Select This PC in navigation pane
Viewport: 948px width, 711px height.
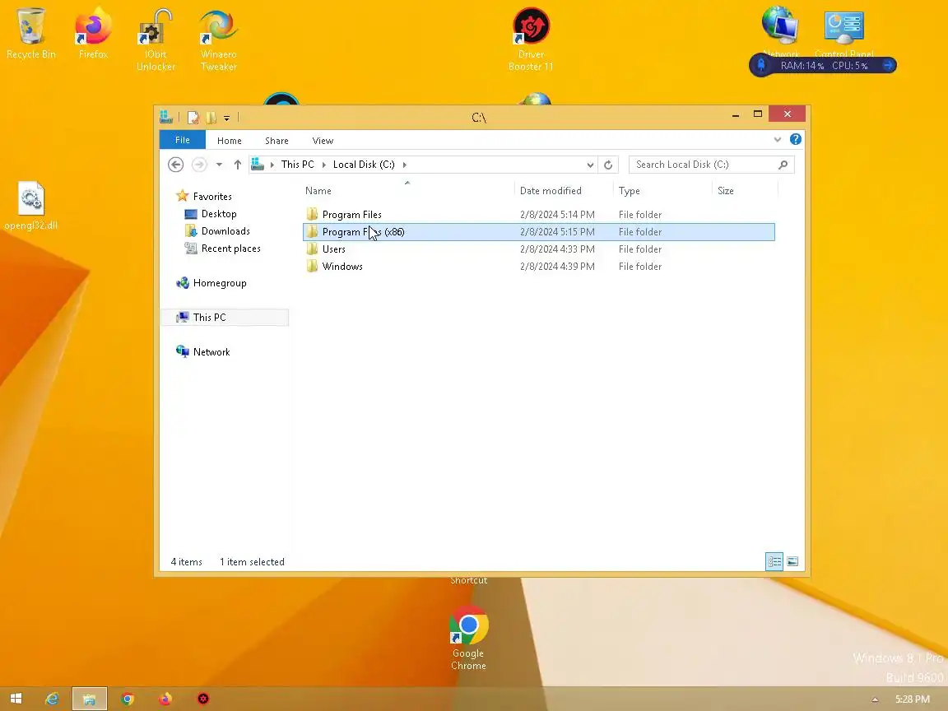point(225,318)
